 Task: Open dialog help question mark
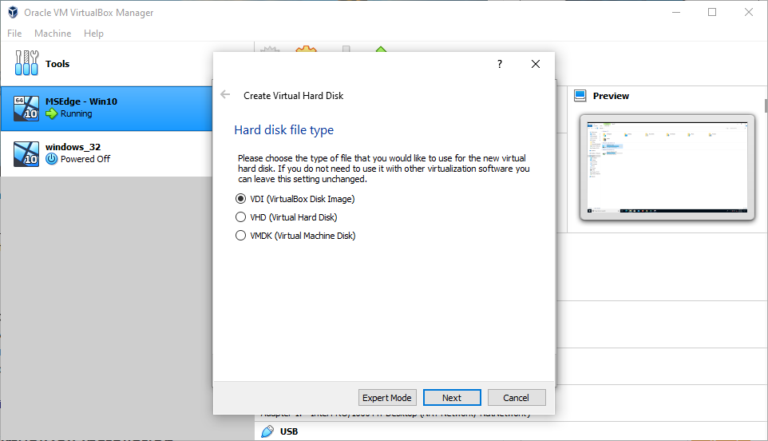click(500, 64)
